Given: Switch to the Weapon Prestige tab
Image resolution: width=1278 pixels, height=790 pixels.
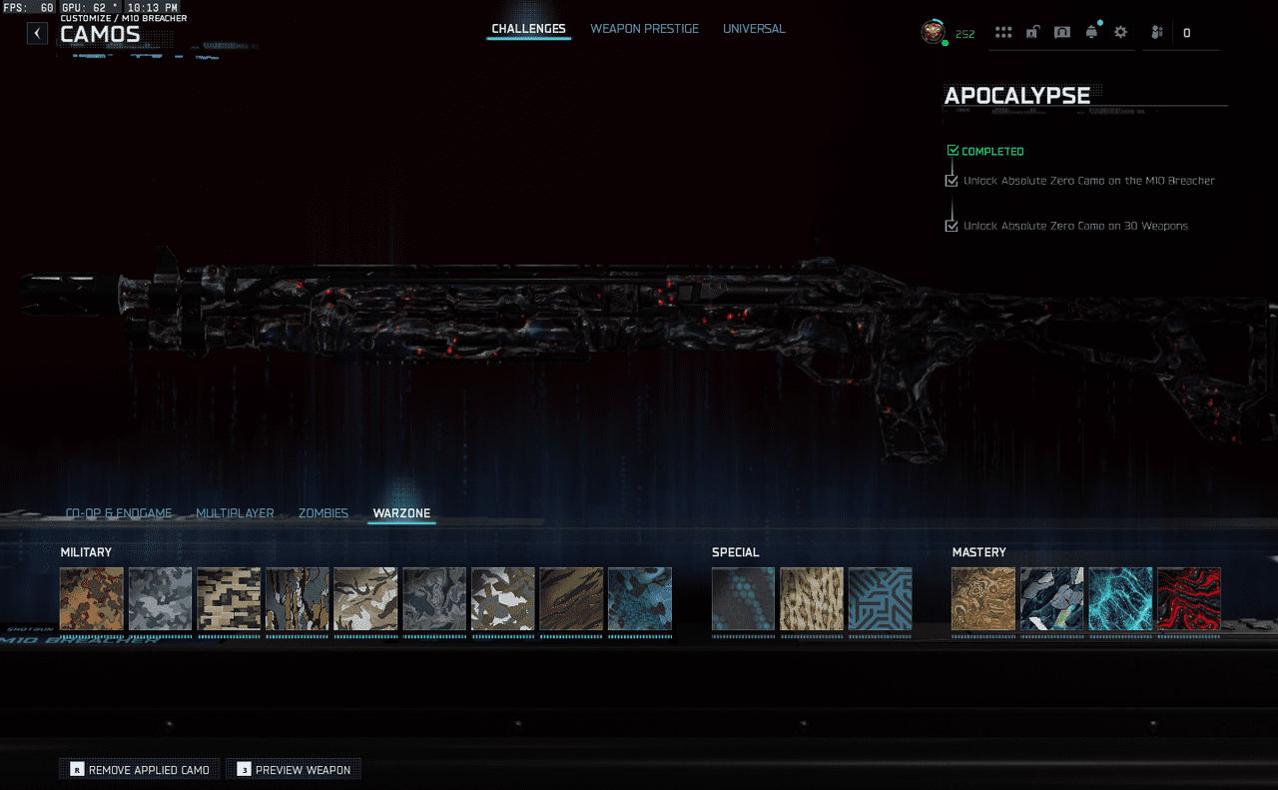Looking at the screenshot, I should point(644,29).
